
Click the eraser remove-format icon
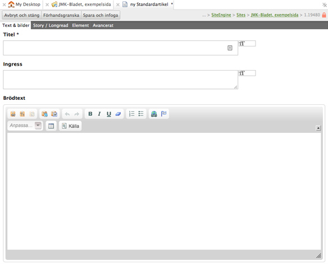click(118, 114)
